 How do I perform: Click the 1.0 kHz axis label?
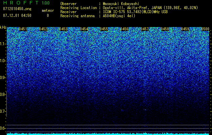3,61
